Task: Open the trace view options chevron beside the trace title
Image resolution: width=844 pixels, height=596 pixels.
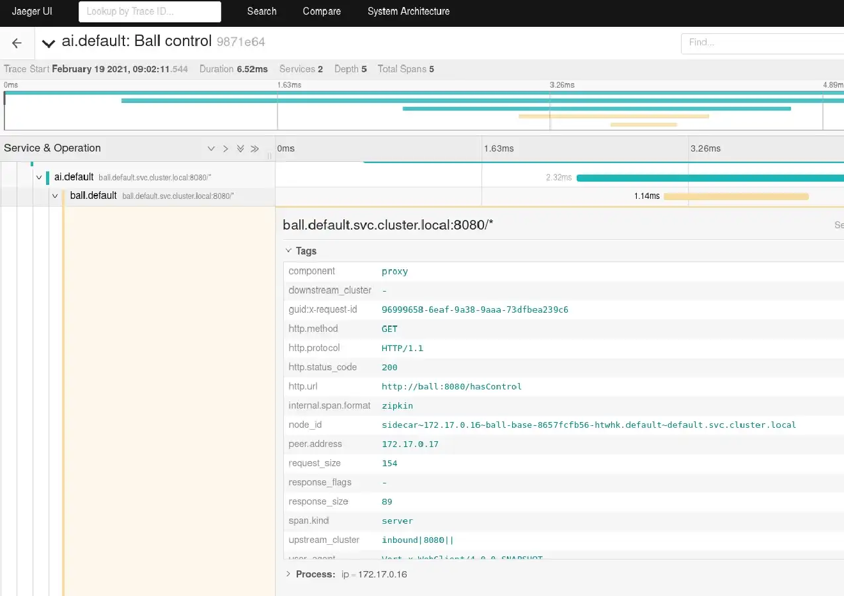Action: click(x=48, y=42)
